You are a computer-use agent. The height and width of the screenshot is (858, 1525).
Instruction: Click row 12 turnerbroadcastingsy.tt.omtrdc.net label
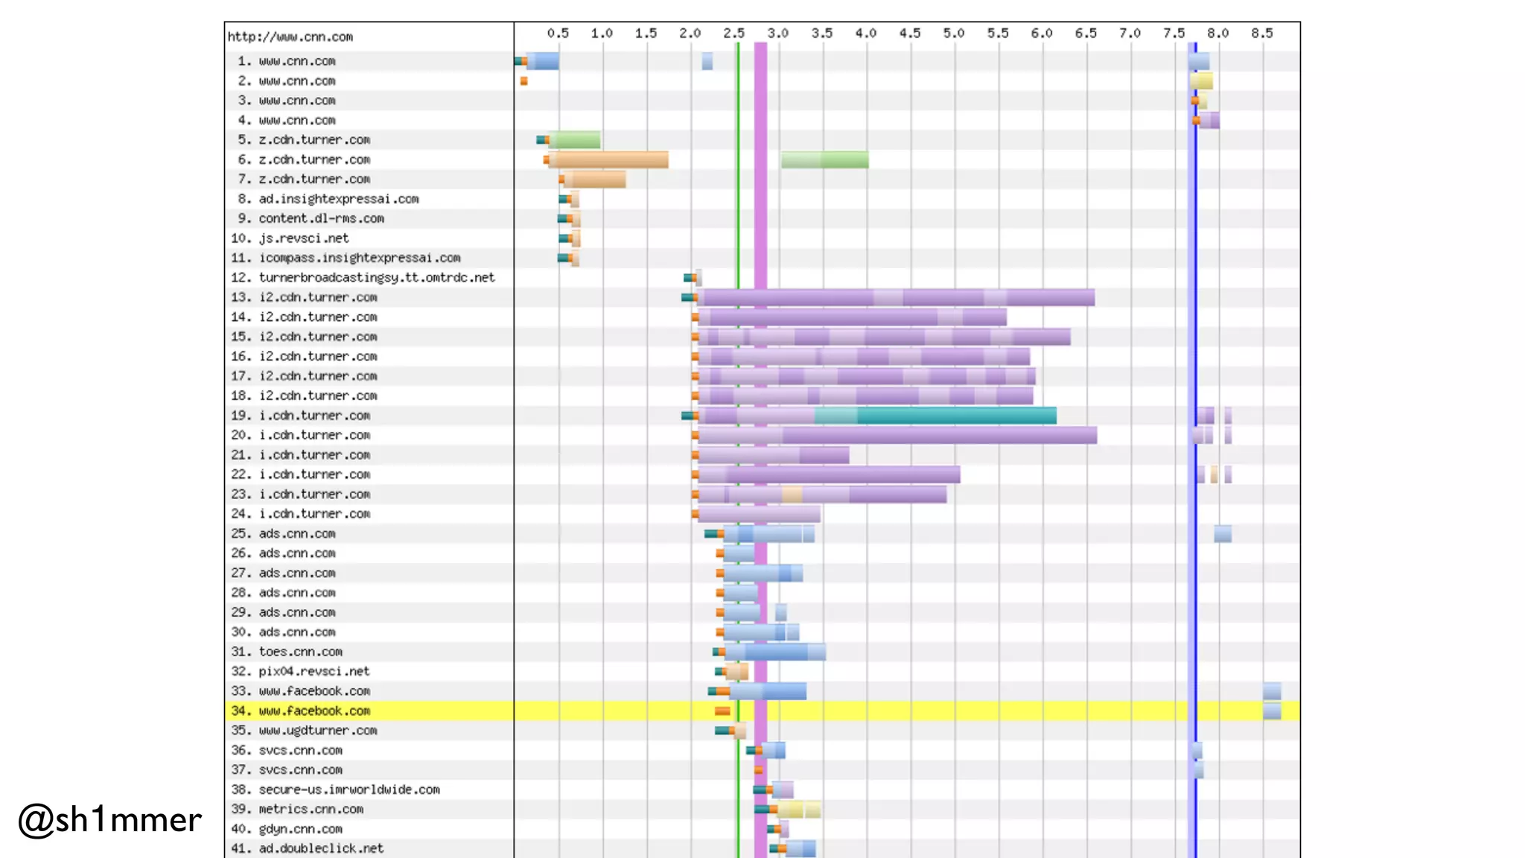376,278
